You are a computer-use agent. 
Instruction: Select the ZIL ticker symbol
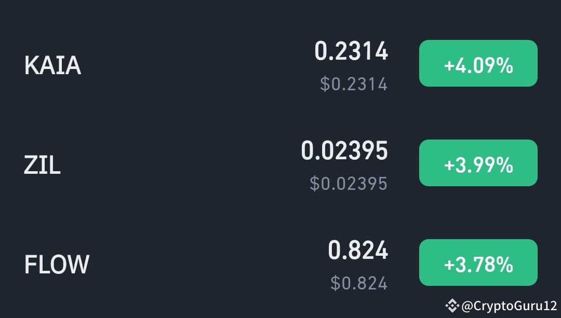click(x=43, y=165)
